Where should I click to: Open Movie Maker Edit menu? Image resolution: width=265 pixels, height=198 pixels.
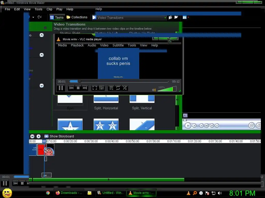tap(17, 9)
